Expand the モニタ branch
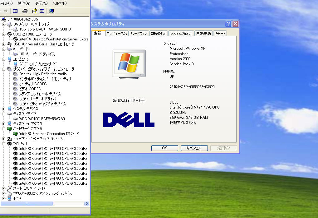The height and width of the screenshot is (218, 318). tap(3, 198)
